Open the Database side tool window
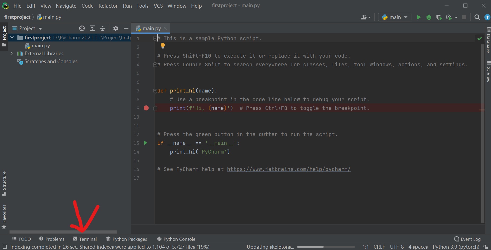The image size is (491, 250). point(488,40)
